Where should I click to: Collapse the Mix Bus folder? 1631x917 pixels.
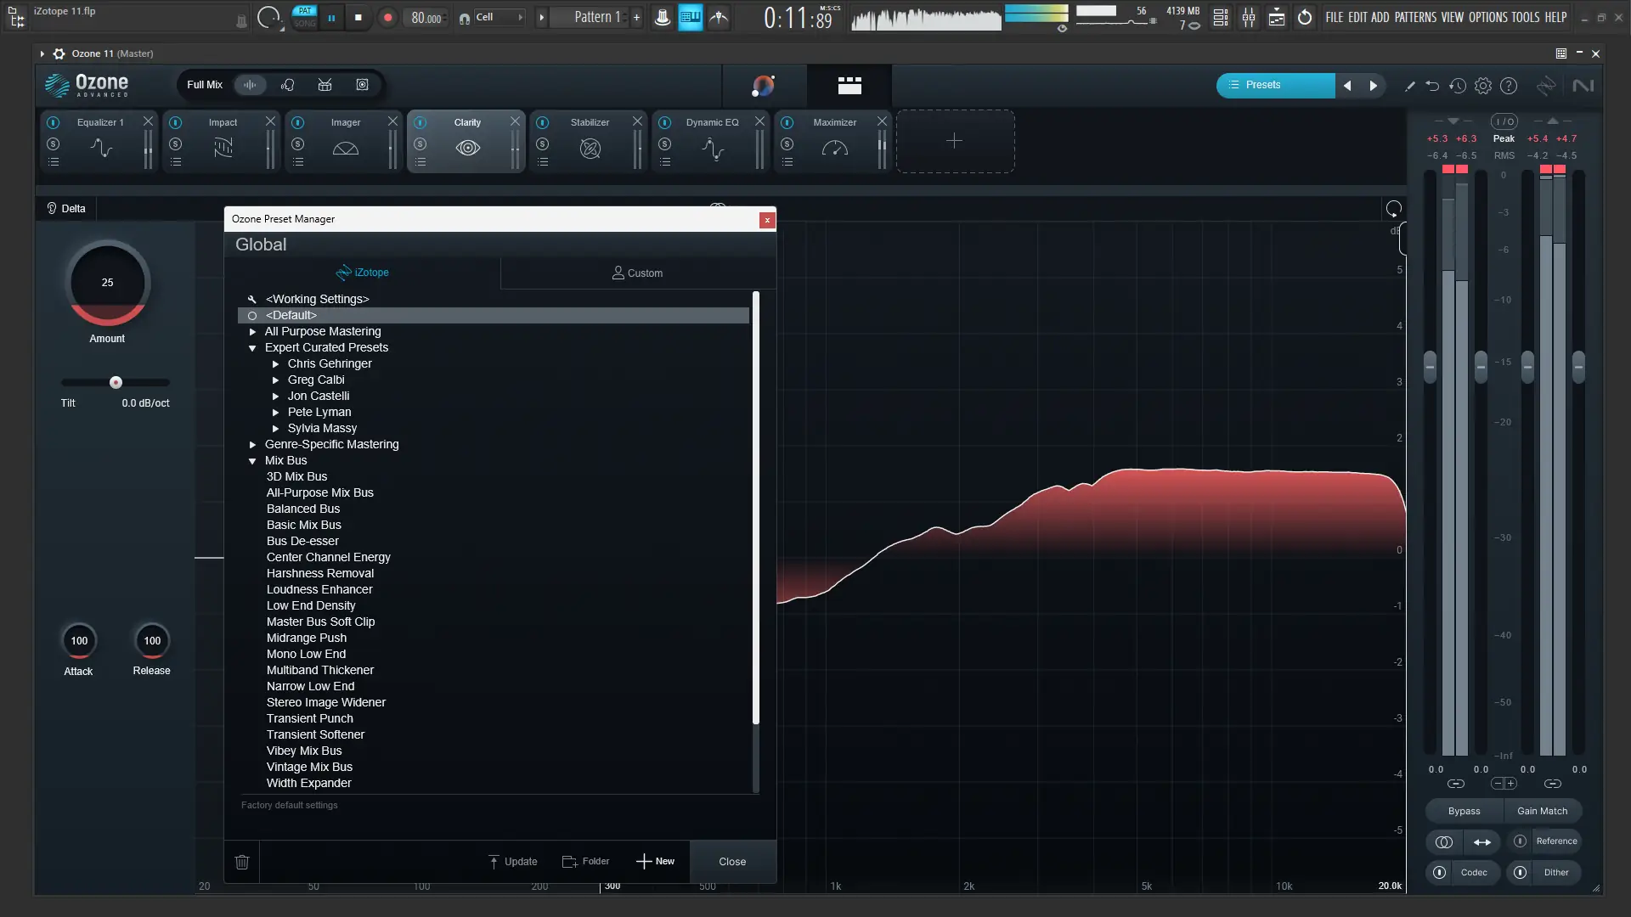coord(252,461)
